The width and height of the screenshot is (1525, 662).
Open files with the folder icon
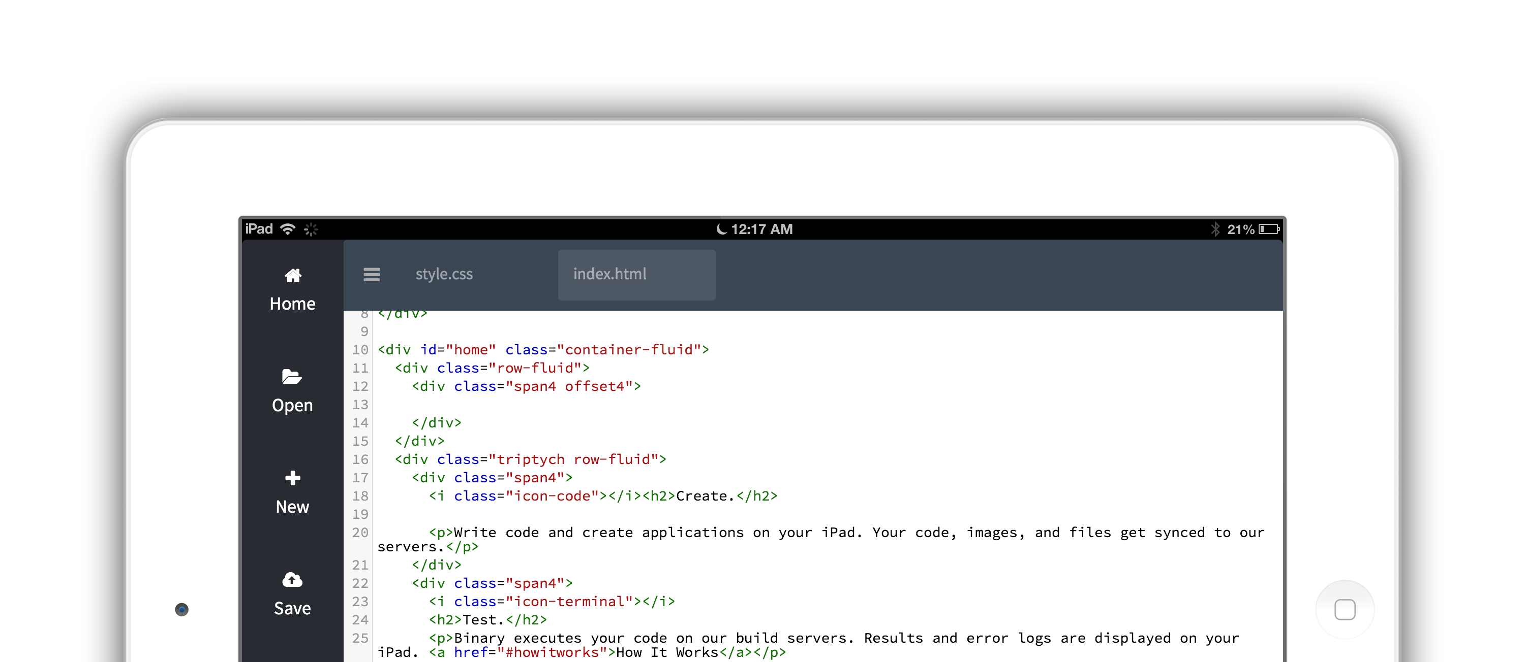pyautogui.click(x=292, y=377)
